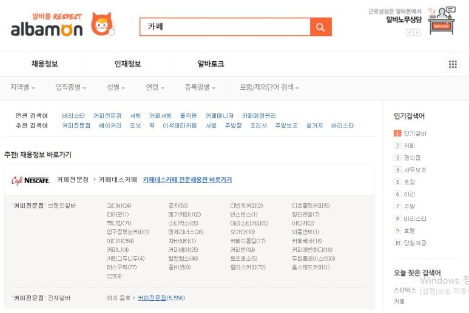Click the search field containing 카페

coord(224,27)
